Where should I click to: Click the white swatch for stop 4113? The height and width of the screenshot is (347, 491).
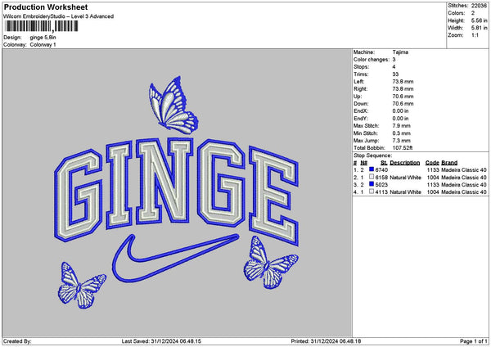pos(372,192)
